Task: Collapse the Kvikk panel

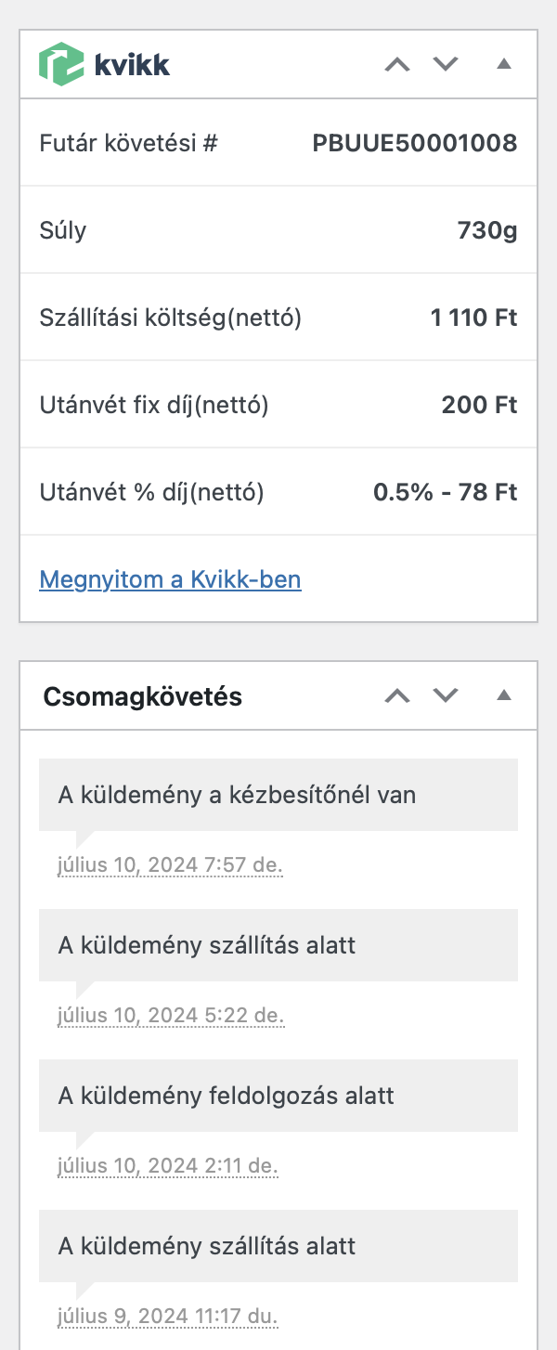Action: coord(504,65)
